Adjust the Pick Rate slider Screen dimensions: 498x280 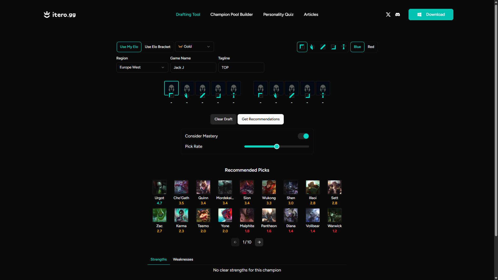coord(276,146)
